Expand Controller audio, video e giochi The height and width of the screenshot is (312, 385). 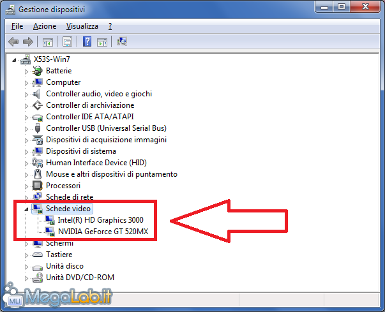pos(26,94)
